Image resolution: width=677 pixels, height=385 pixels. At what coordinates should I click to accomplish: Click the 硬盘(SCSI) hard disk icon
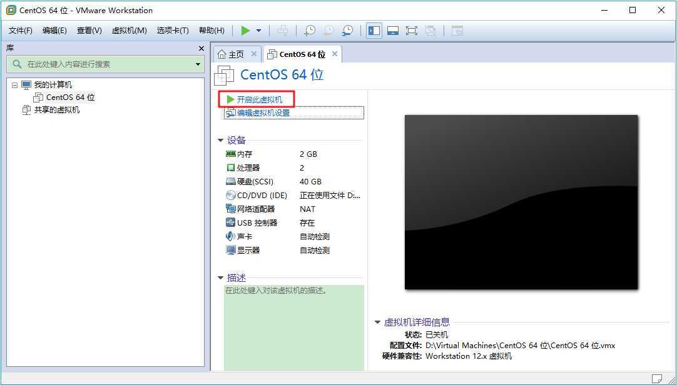click(231, 181)
